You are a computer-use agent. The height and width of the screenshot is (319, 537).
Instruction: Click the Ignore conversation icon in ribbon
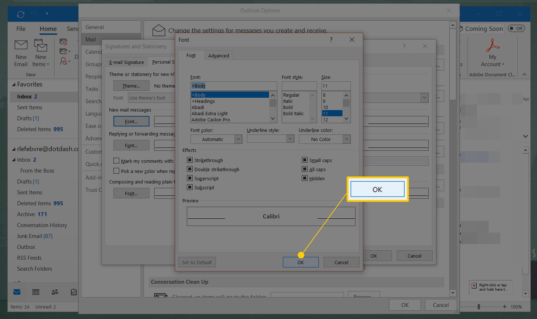point(63,42)
